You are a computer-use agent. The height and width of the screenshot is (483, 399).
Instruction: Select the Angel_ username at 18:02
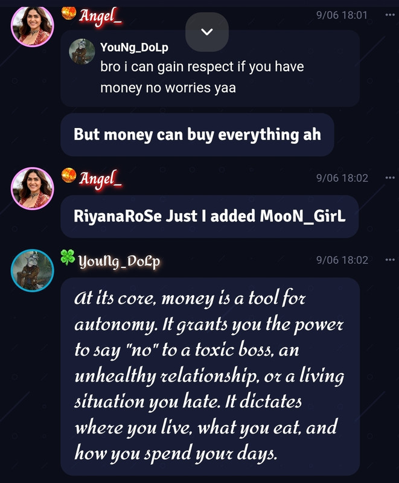tap(100, 179)
